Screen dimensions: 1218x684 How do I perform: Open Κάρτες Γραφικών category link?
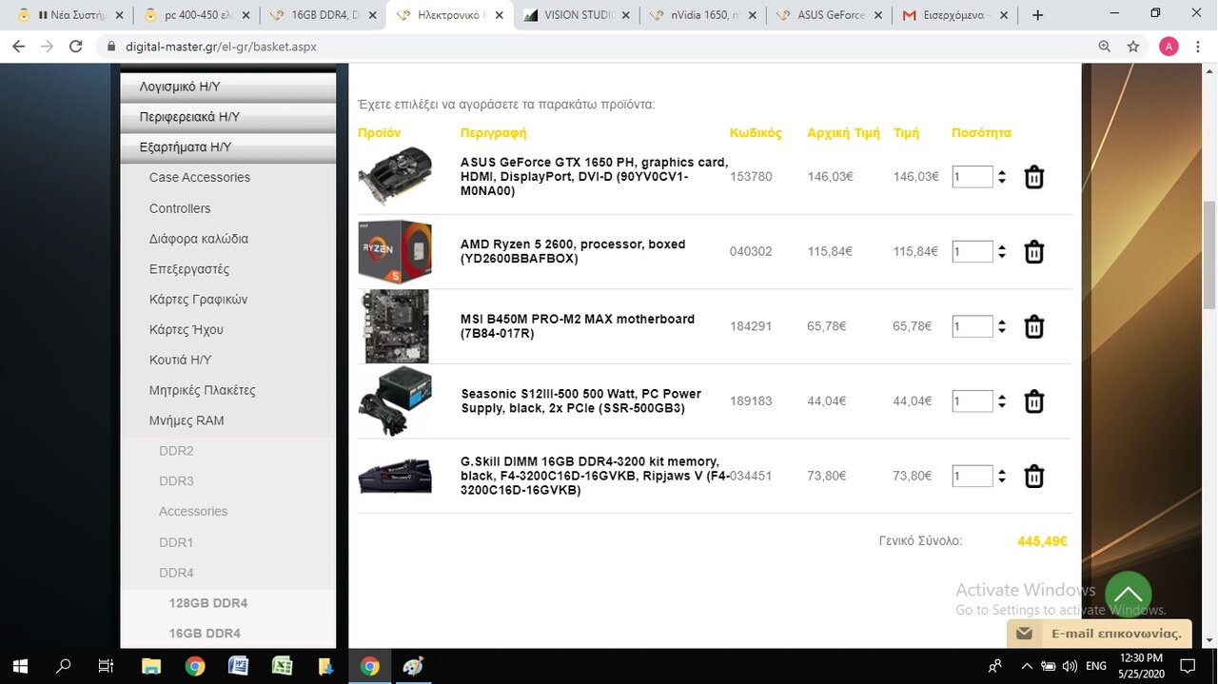click(x=198, y=300)
